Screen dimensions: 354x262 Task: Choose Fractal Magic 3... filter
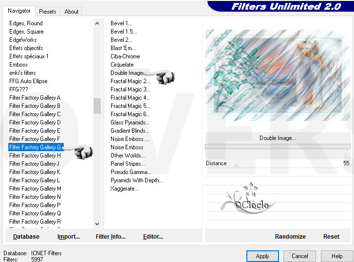coord(130,89)
